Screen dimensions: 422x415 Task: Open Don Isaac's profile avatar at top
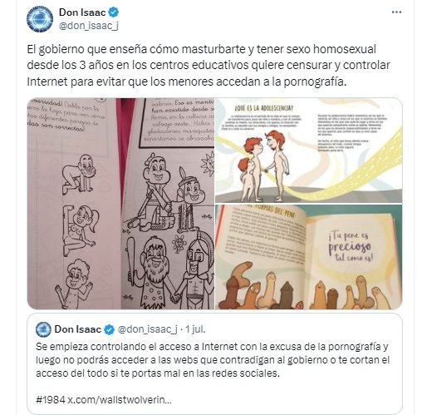click(x=40, y=19)
